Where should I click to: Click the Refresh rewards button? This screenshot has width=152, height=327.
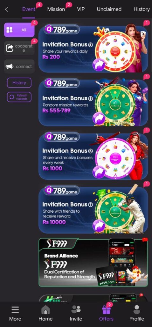(19, 97)
